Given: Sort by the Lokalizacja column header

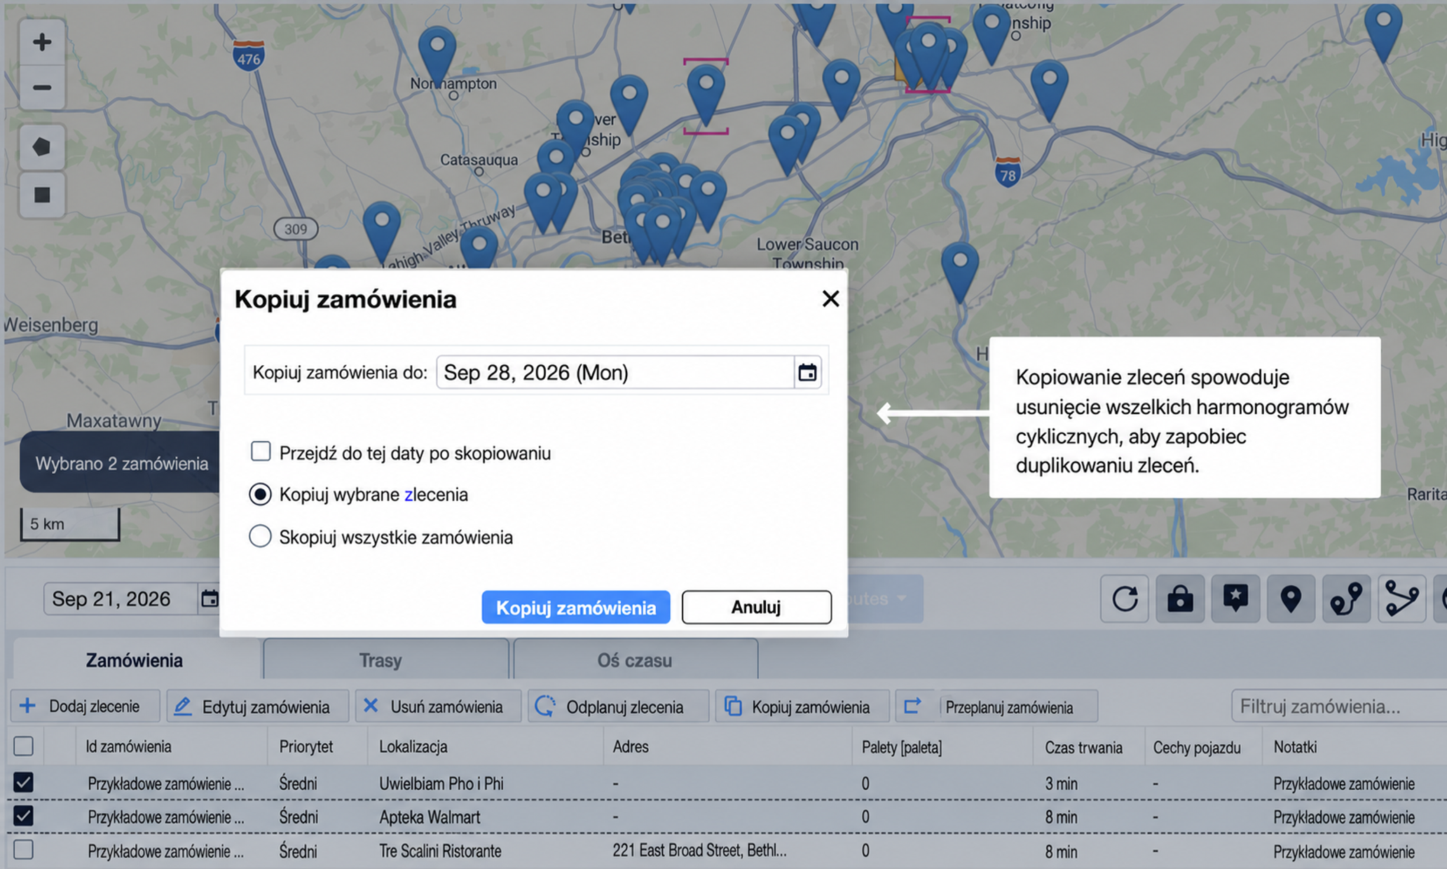Looking at the screenshot, I should coord(413,746).
